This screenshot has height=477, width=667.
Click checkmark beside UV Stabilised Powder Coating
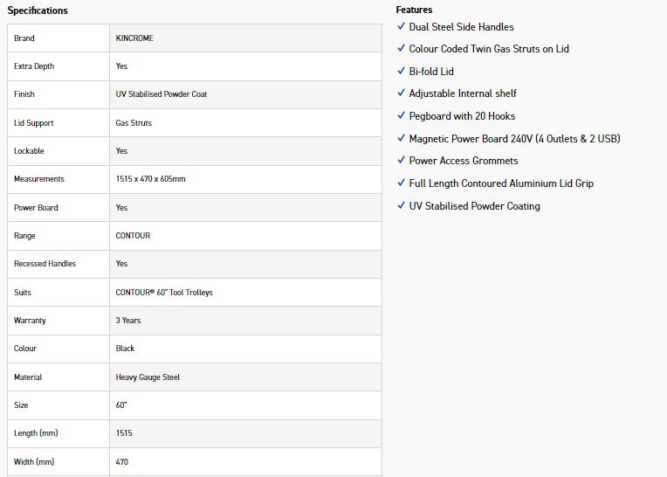[x=401, y=205]
